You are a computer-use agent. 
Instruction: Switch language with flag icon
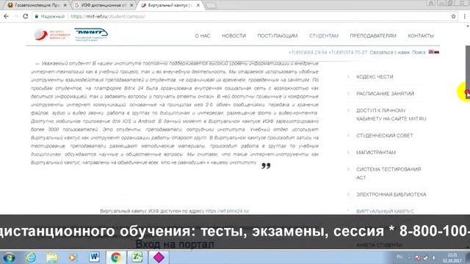434,52
